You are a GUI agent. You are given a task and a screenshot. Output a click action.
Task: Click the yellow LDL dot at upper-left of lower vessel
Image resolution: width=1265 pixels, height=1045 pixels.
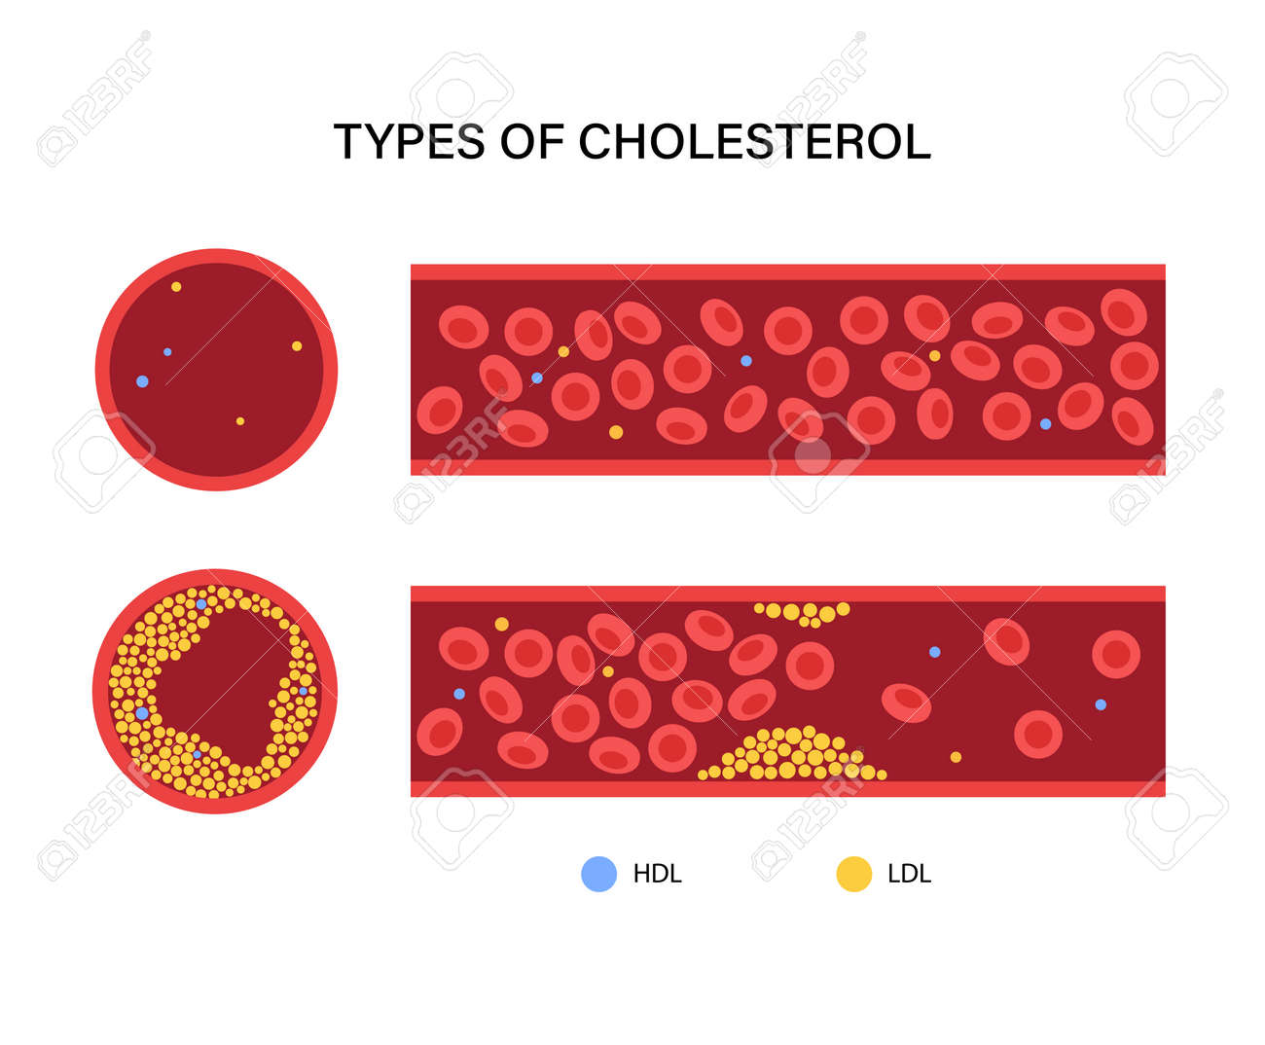click(501, 624)
